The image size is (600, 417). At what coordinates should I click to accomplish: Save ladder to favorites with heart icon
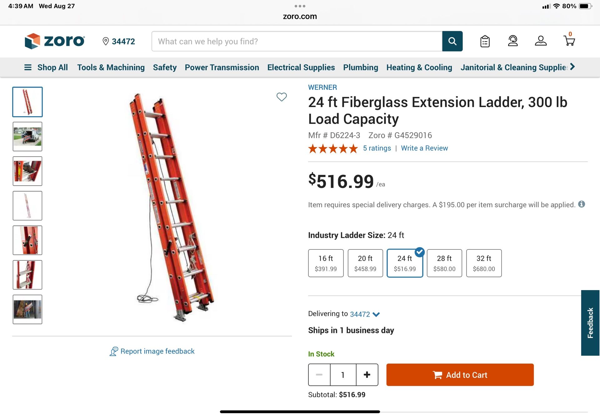(282, 97)
